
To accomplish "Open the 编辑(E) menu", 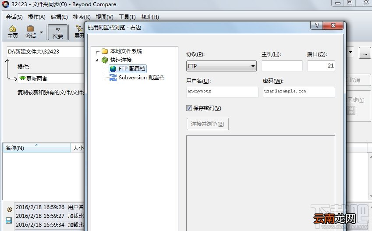I will click(59, 17).
